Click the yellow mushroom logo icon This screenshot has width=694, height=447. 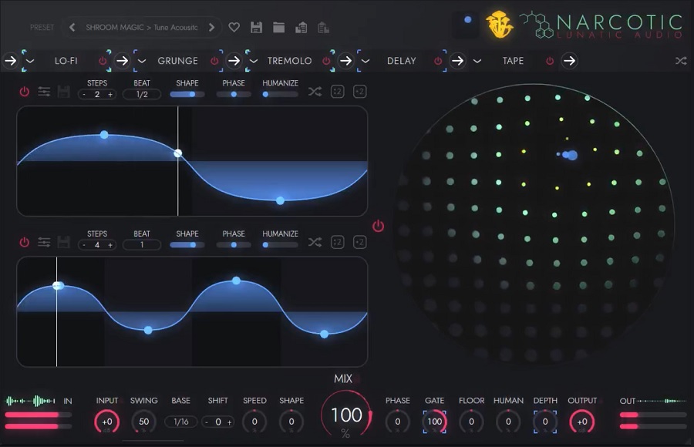pos(499,25)
